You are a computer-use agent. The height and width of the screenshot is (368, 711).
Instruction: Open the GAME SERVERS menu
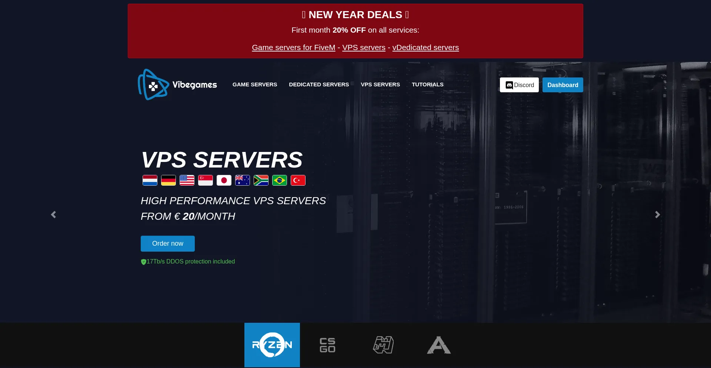[x=254, y=84]
